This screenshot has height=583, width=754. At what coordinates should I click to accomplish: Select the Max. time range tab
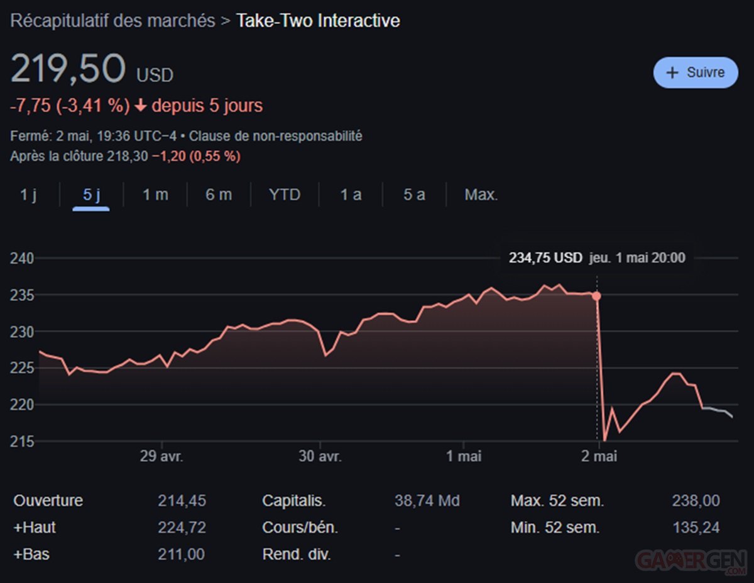point(481,195)
